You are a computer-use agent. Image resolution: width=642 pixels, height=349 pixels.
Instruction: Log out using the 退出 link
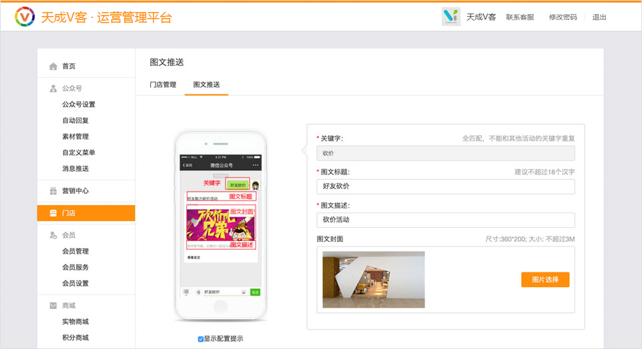(x=599, y=17)
